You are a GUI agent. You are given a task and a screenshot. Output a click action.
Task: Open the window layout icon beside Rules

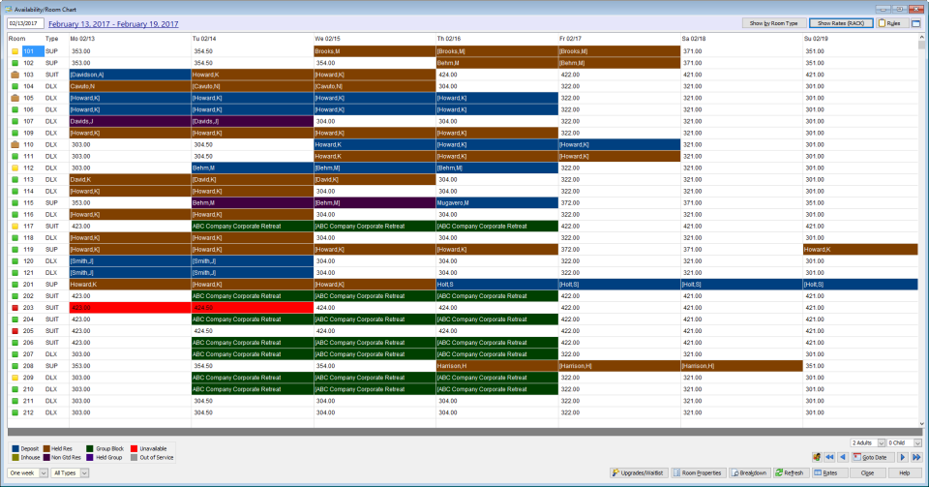[915, 23]
